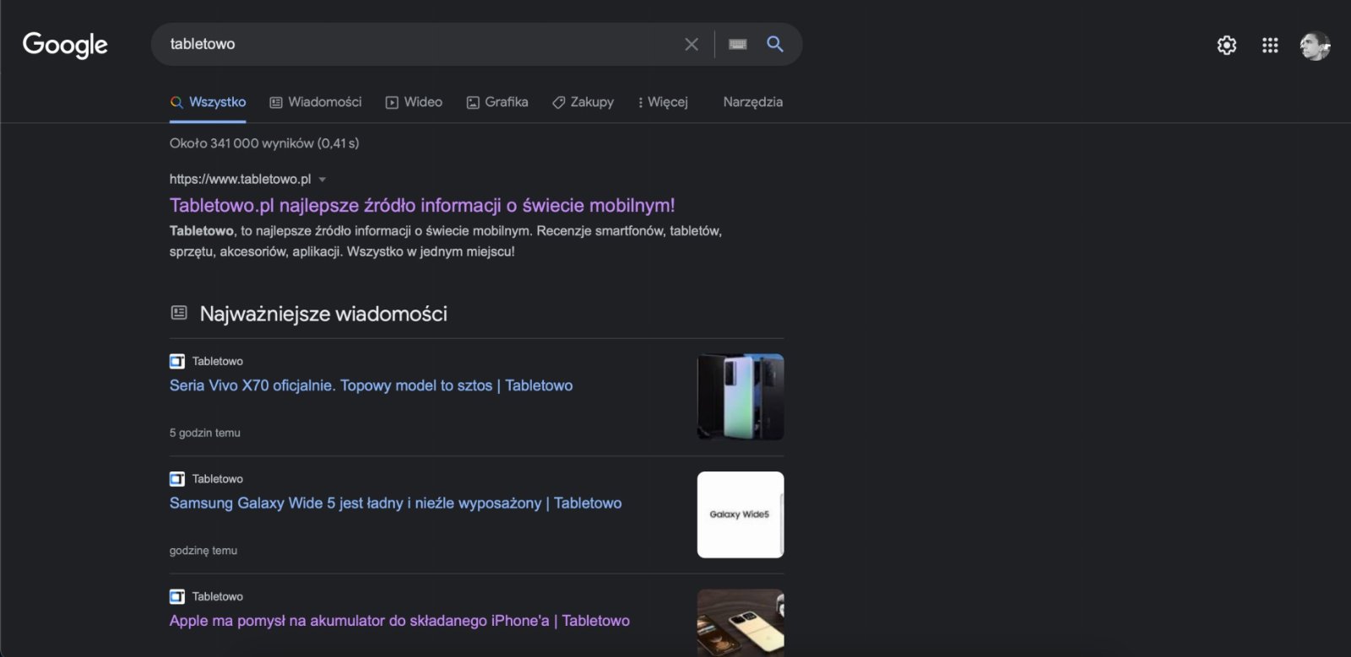Click the 5 godzin temu timestamp
1351x657 pixels.
[x=205, y=433]
